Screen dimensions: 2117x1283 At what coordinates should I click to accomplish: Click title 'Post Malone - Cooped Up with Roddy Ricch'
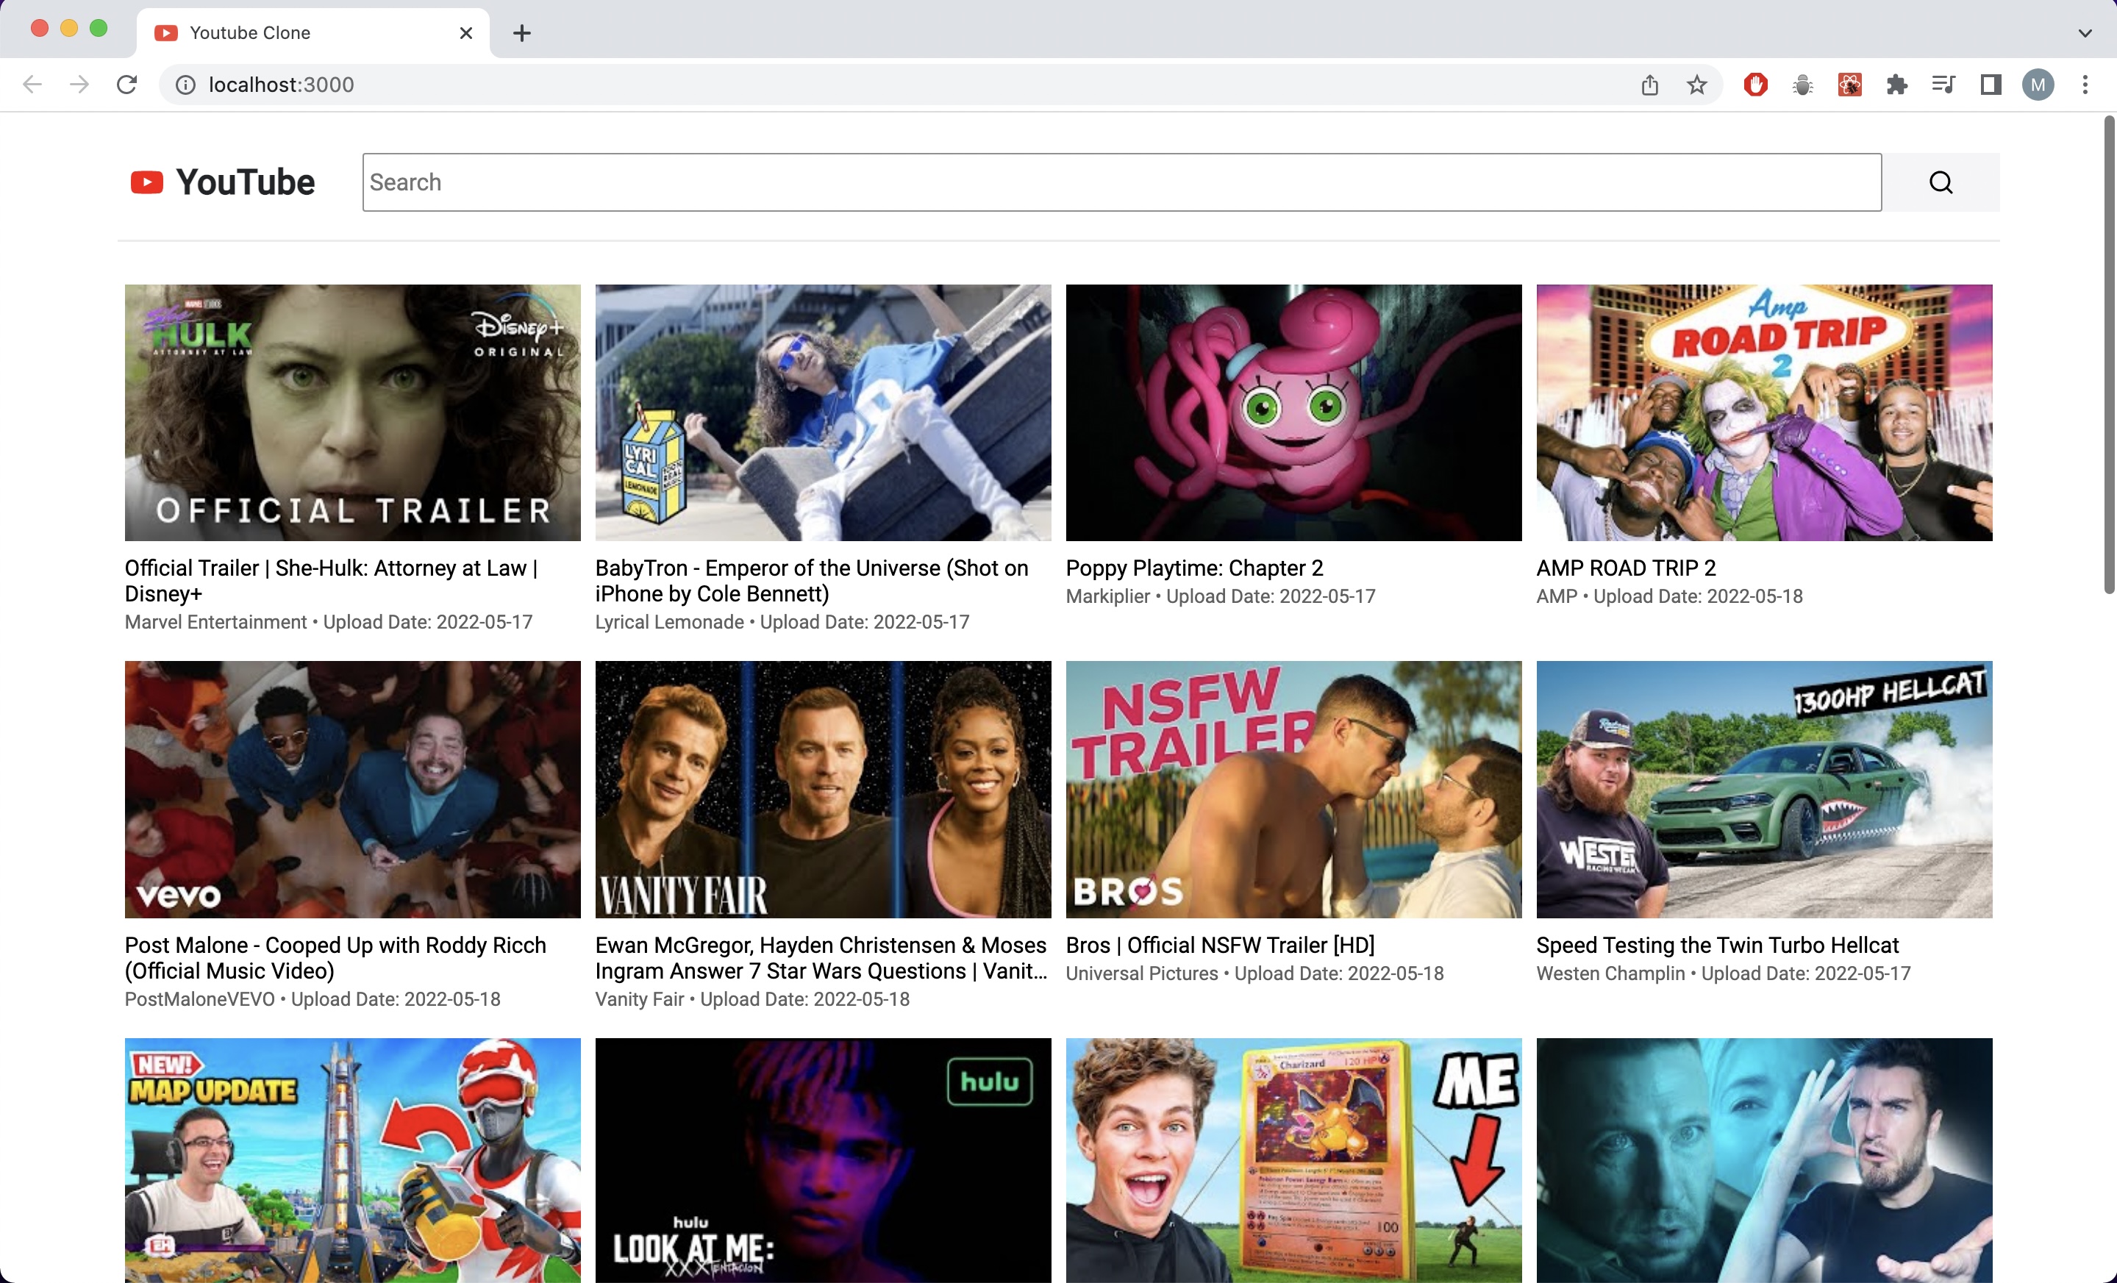tap(335, 958)
